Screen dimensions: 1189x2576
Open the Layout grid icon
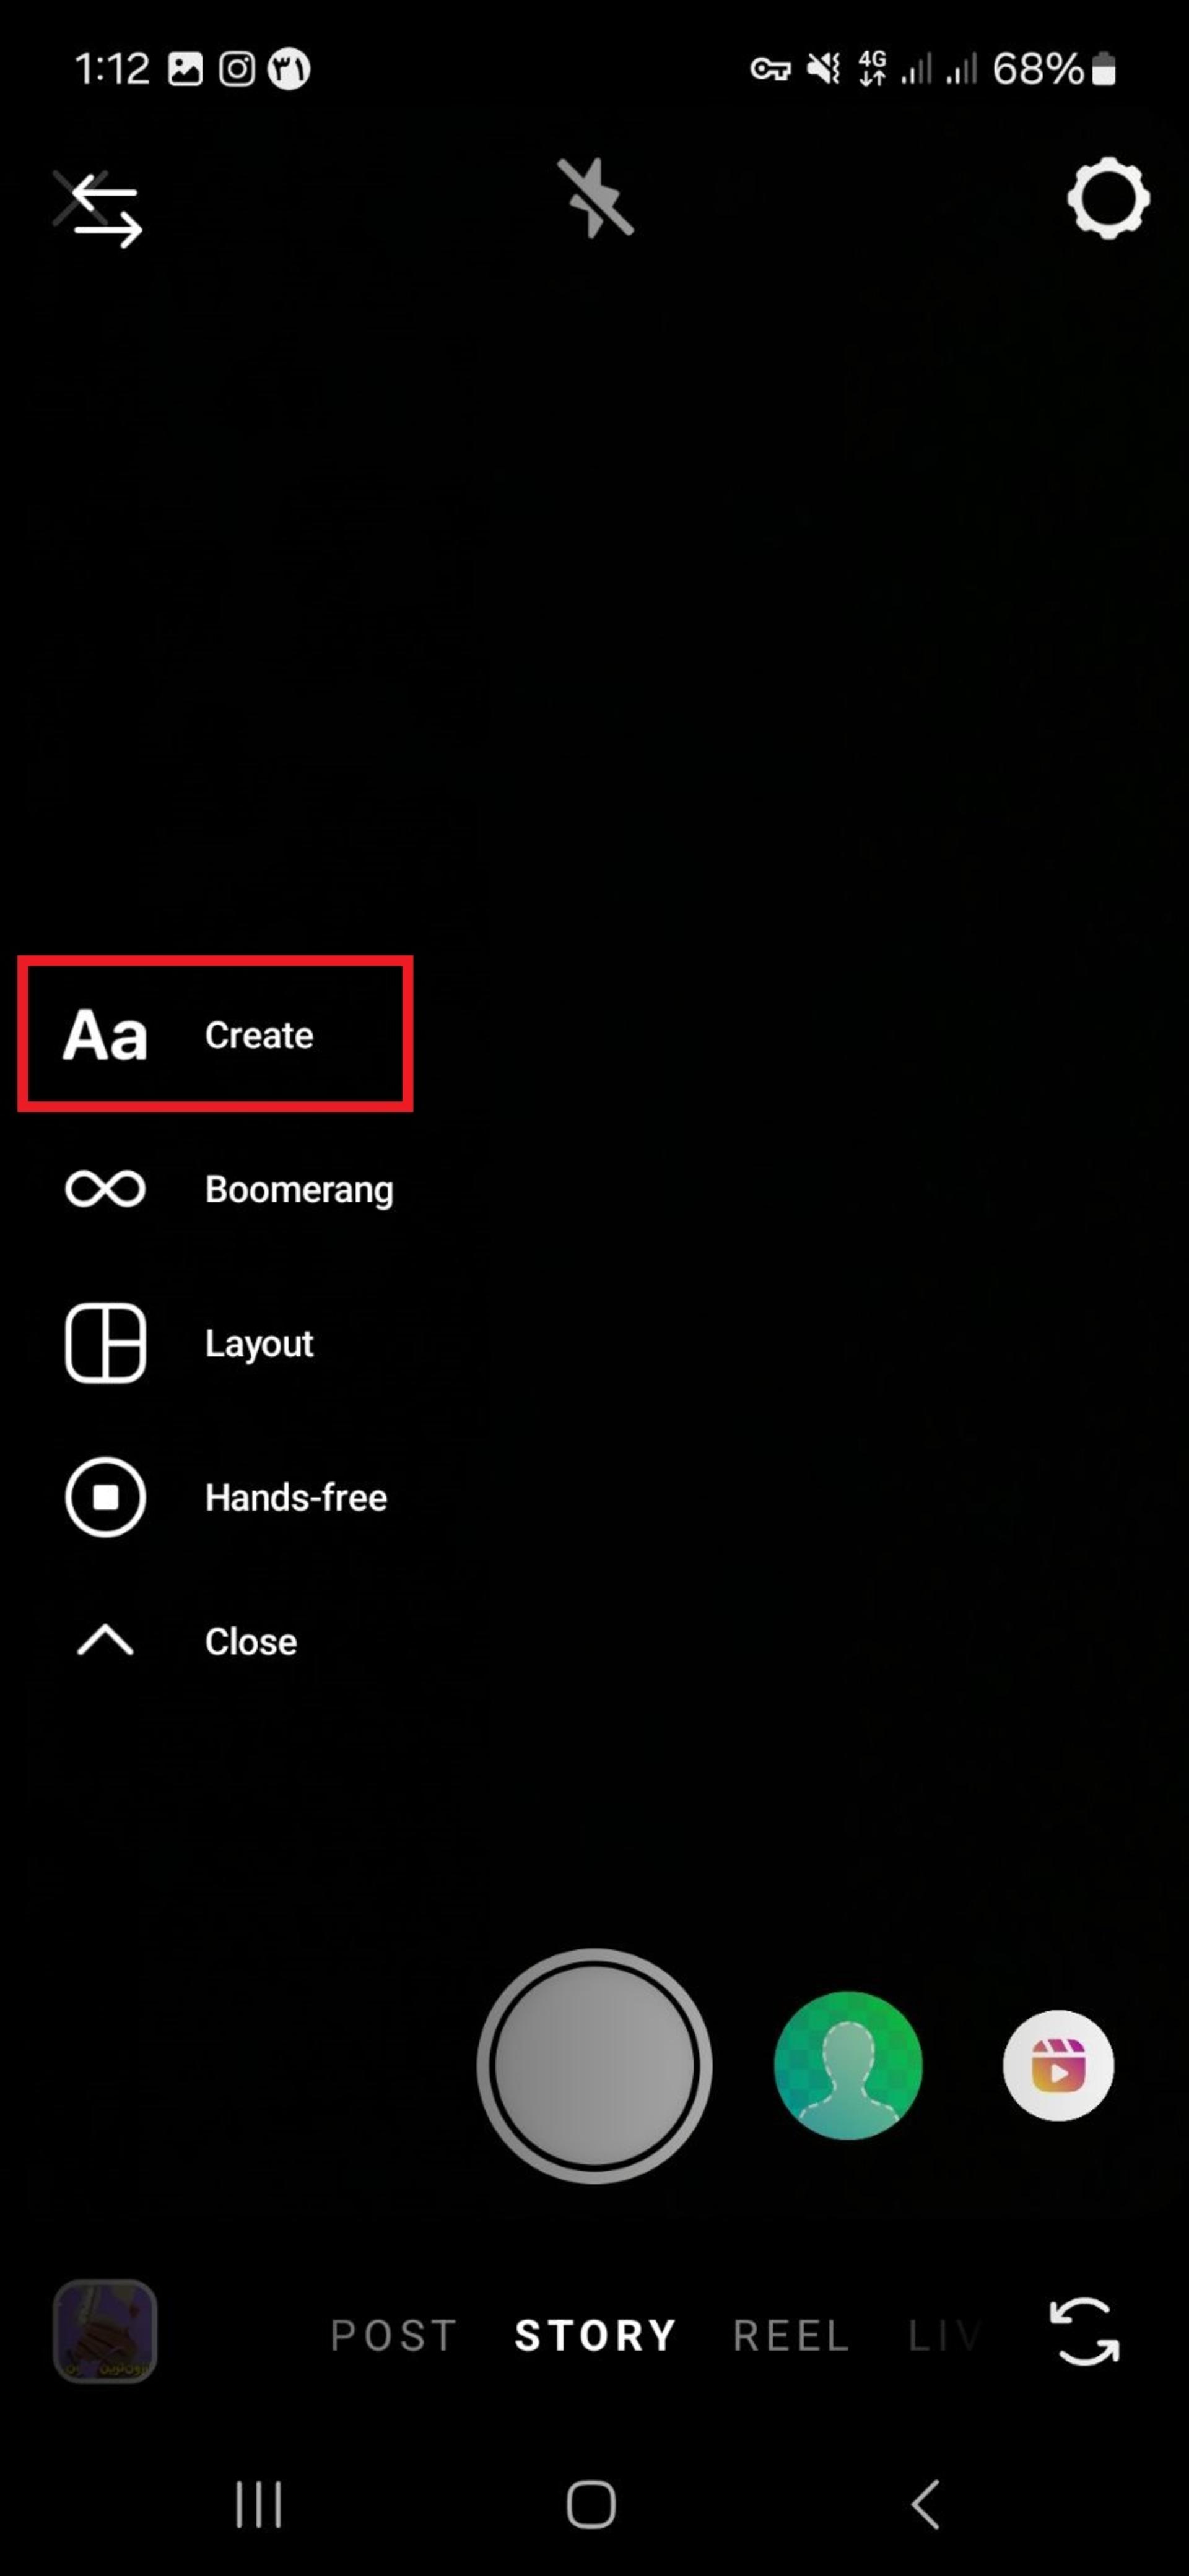106,1343
